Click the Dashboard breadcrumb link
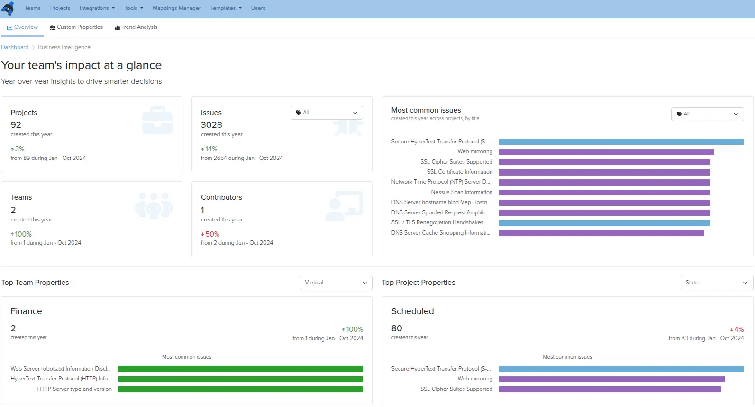Viewport: 755px width, 407px height. (x=15, y=47)
